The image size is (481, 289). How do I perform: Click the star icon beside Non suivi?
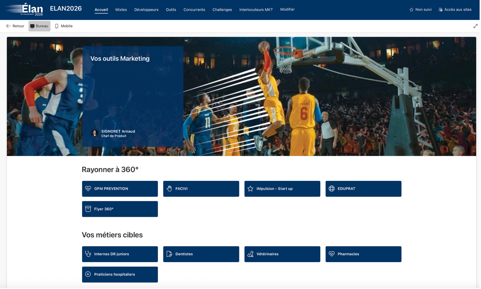pos(411,10)
